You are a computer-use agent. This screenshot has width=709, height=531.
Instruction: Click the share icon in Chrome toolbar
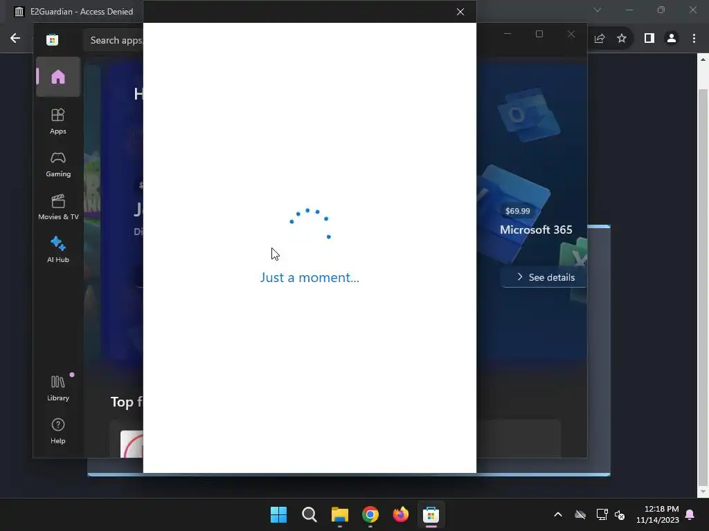coord(600,39)
